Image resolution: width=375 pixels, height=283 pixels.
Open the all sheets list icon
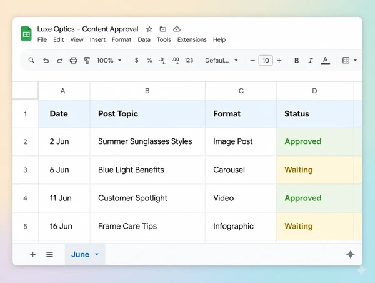pyautogui.click(x=49, y=254)
